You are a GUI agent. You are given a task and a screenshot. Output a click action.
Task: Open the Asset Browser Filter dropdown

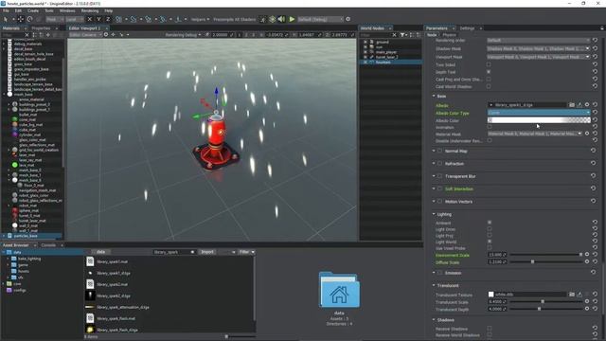[x=246, y=252]
